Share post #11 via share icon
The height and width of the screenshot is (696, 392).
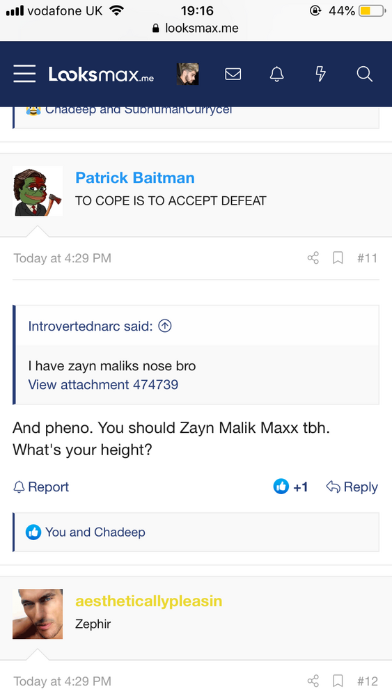313,258
